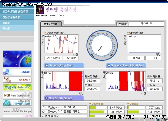Open Network Game & VoIP Test arrow icon
Viewport: 168px width, 121px height.
pyautogui.click(x=109, y=65)
